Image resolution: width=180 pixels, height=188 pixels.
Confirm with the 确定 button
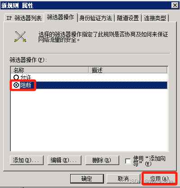pyautogui.click(x=87, y=179)
